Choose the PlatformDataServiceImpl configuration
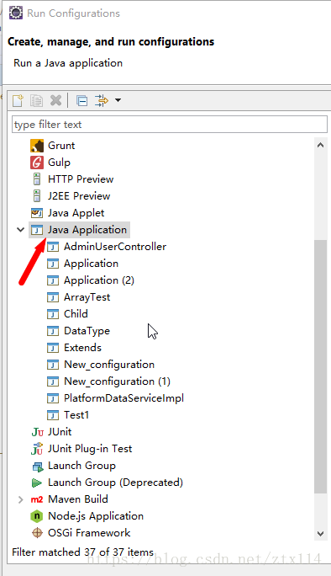 click(115, 398)
